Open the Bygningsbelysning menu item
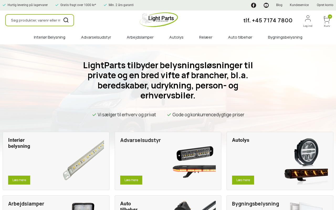This screenshot has width=336, height=210. [285, 37]
